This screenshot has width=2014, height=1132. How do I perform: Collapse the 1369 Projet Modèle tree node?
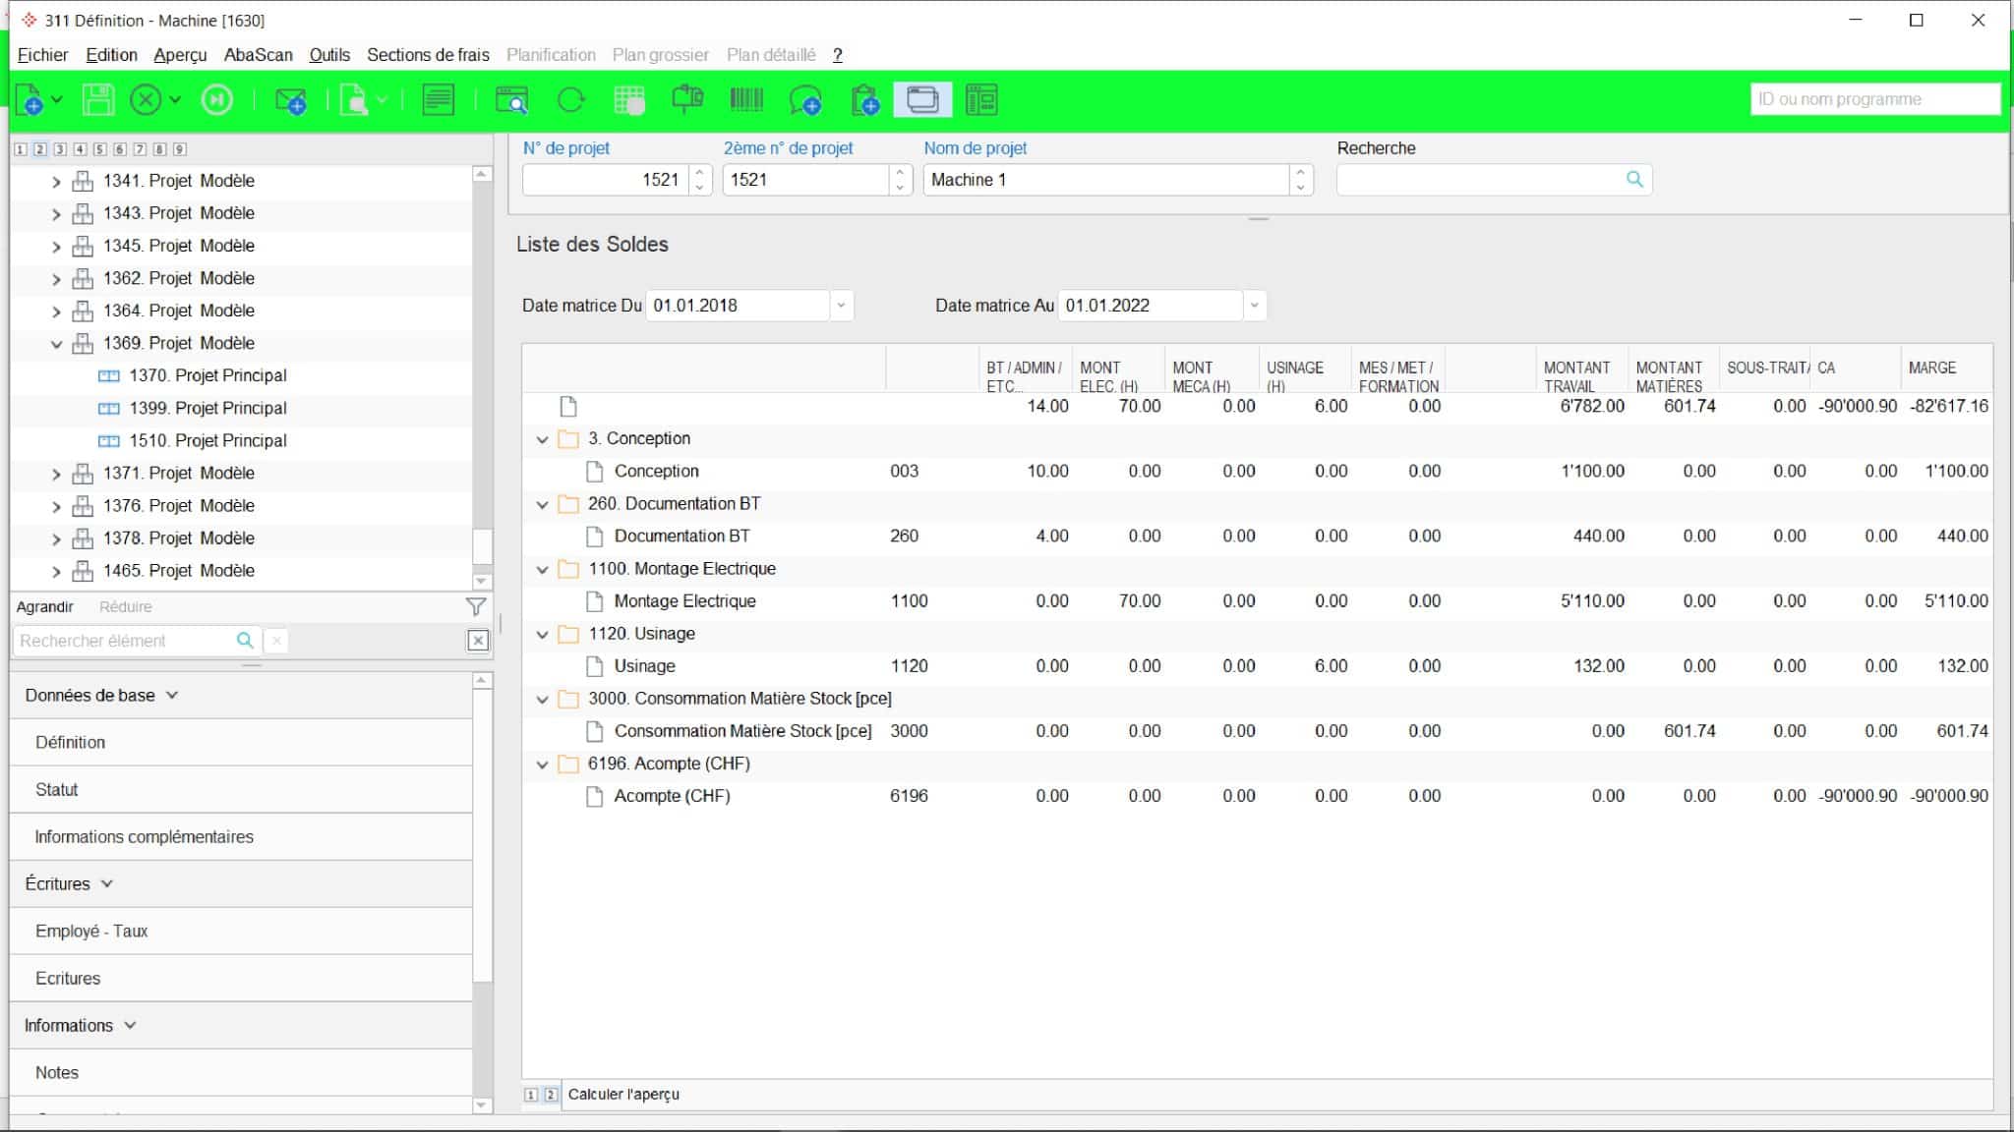[x=56, y=343]
